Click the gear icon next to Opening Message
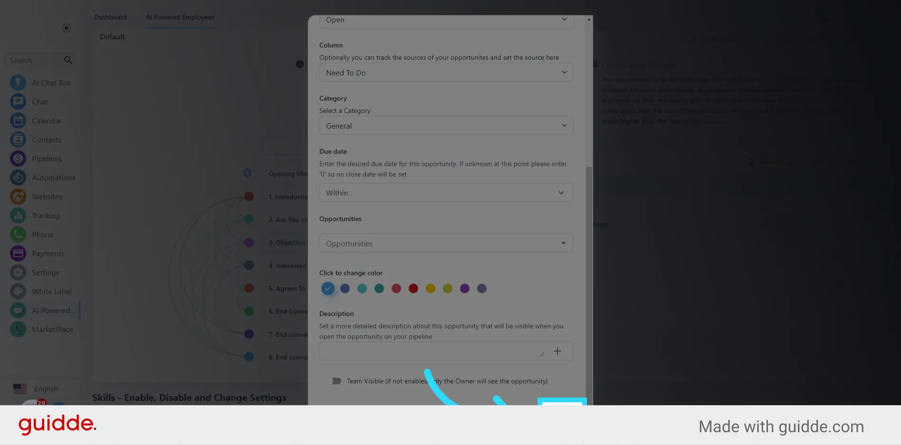Image resolution: width=901 pixels, height=445 pixels. click(x=248, y=173)
